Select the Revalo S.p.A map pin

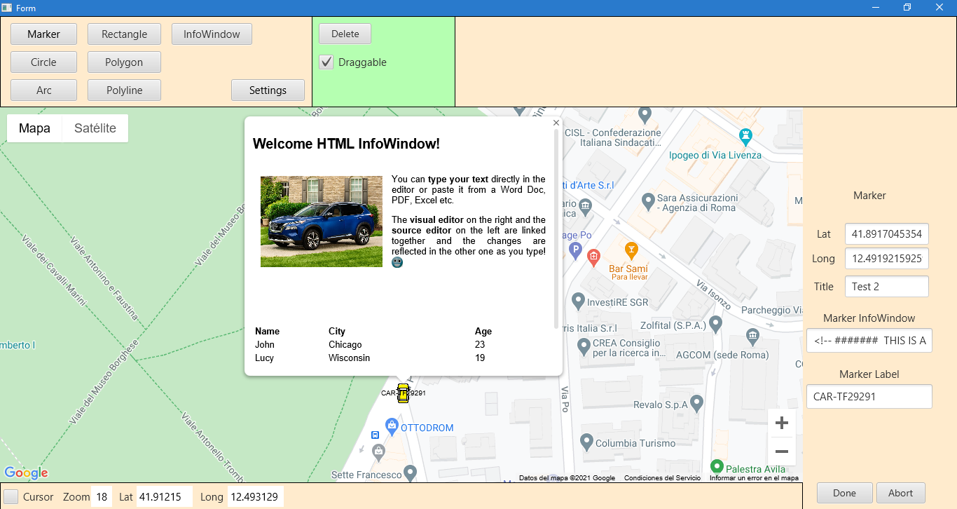[696, 403]
